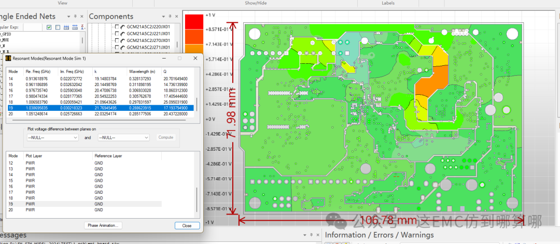
Task: Open the Messages panel options arrow
Action: pyautogui.click(x=305, y=235)
